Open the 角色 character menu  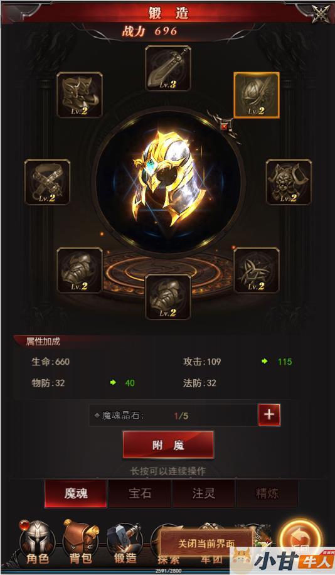(38, 543)
